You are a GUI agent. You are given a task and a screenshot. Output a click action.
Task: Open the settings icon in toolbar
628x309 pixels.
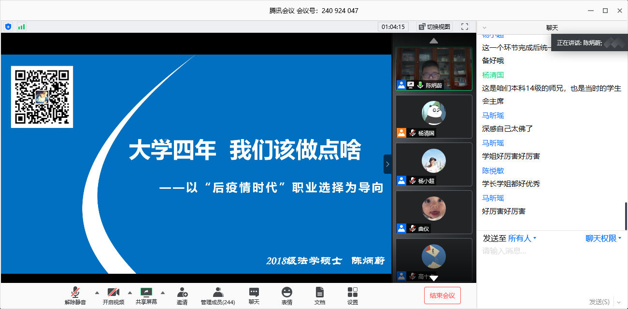pos(353,295)
